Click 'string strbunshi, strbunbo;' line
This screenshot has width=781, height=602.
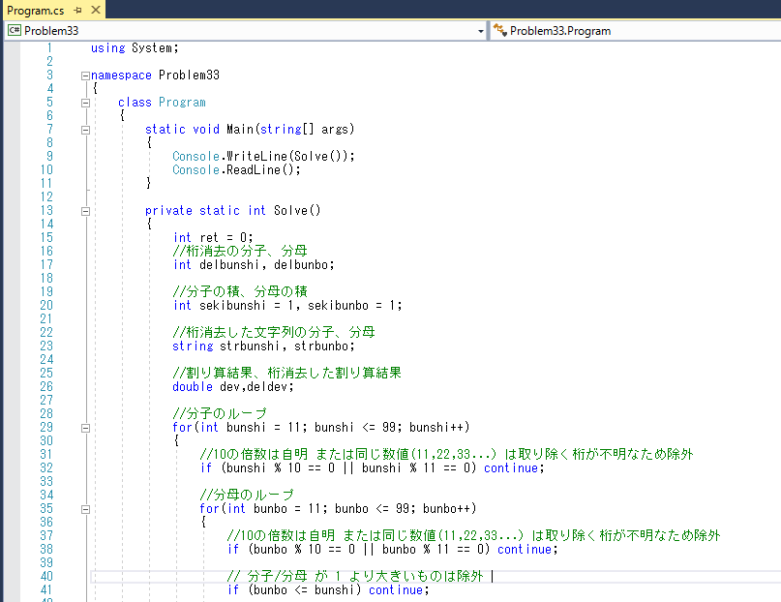tap(263, 346)
